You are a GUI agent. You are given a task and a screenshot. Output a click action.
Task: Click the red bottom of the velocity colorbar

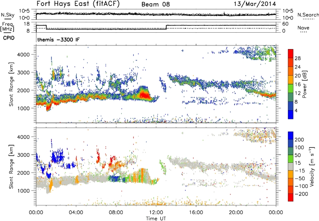pyautogui.click(x=291, y=197)
